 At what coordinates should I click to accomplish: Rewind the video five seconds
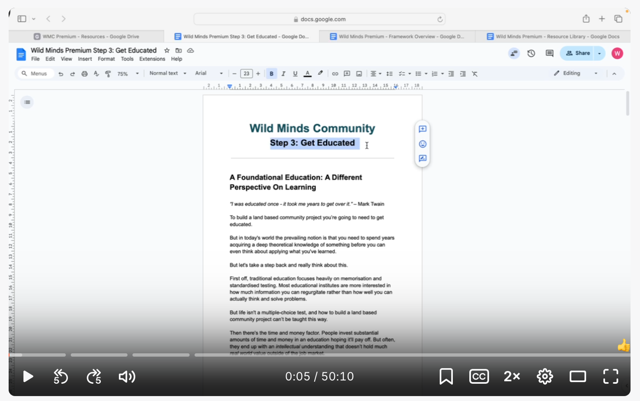click(x=61, y=376)
